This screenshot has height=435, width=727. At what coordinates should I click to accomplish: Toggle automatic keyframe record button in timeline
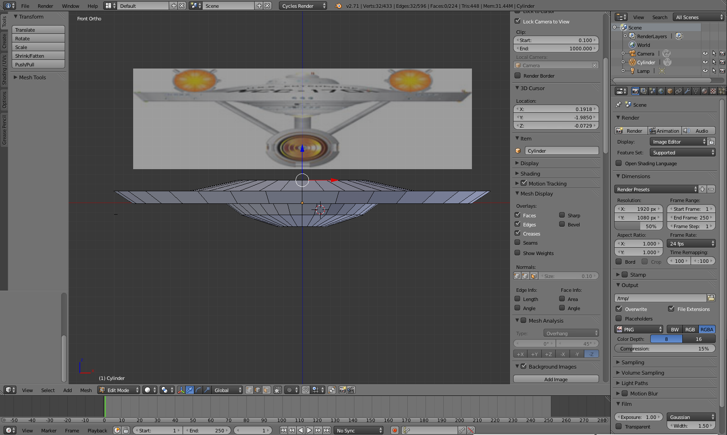click(395, 430)
